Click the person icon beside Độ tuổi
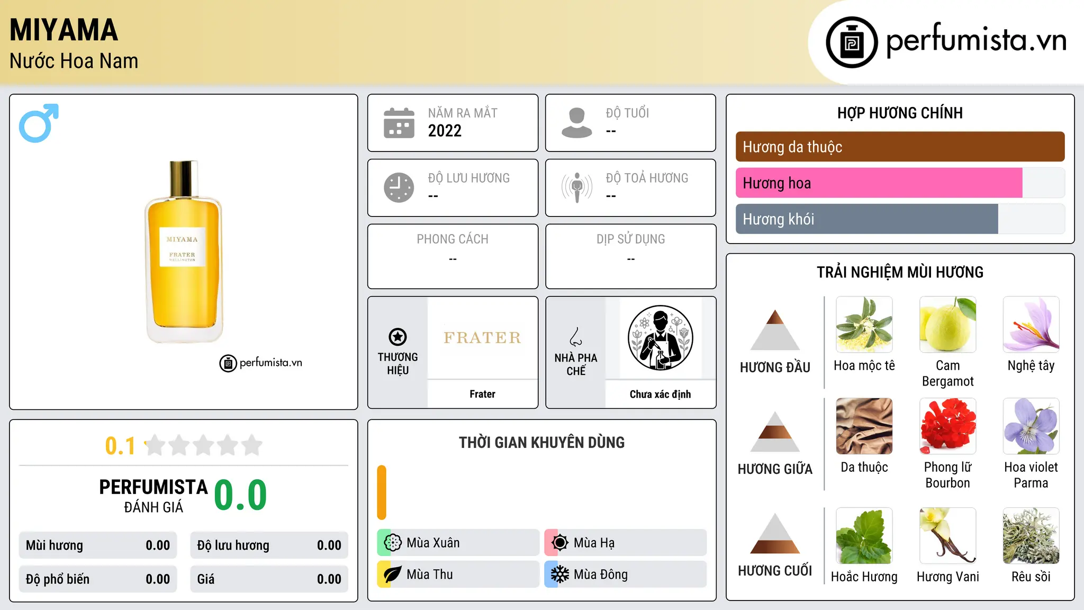This screenshot has height=610, width=1084. pos(577,123)
